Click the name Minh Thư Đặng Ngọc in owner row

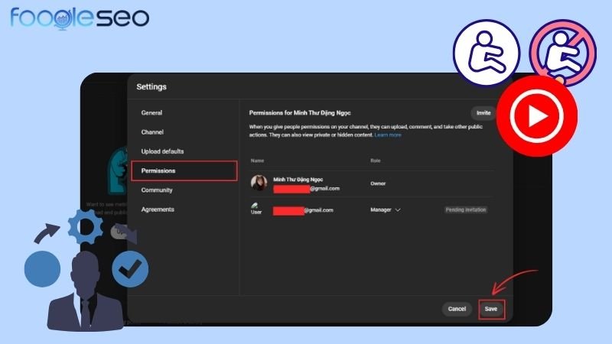click(x=298, y=180)
